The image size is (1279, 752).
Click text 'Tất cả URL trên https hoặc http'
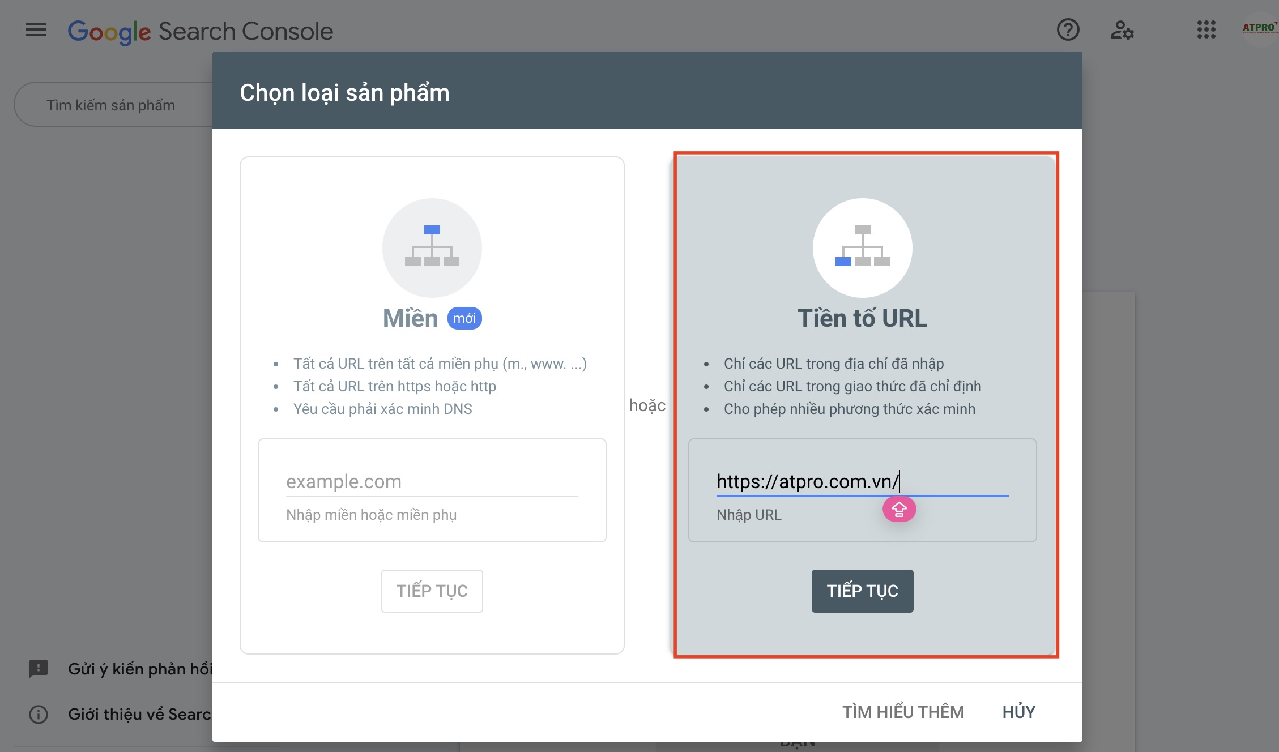395,386
